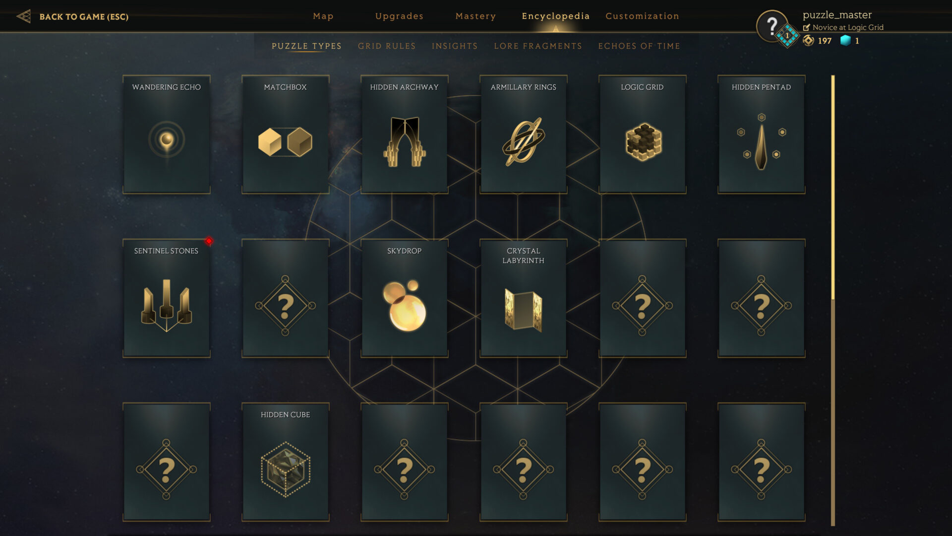The height and width of the screenshot is (536, 952).
Task: Click the puzzle_master profile avatar
Action: (x=772, y=26)
